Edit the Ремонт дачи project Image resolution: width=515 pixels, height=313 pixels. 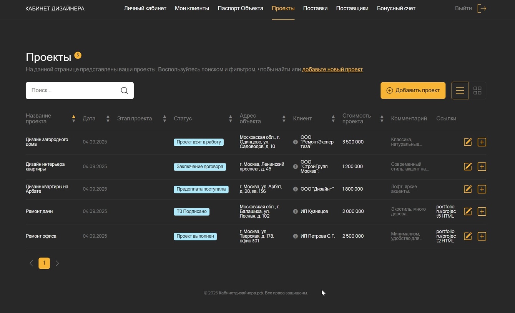coord(468,211)
